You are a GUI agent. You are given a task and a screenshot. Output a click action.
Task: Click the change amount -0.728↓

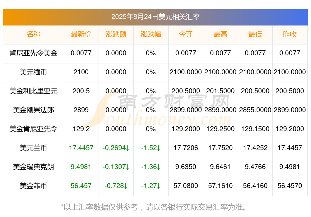(x=116, y=186)
